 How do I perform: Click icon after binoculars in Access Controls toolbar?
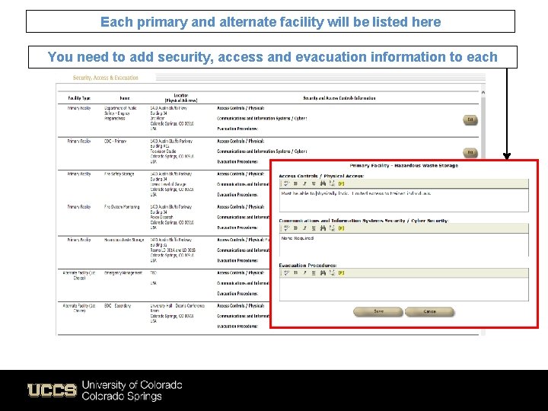click(x=332, y=183)
